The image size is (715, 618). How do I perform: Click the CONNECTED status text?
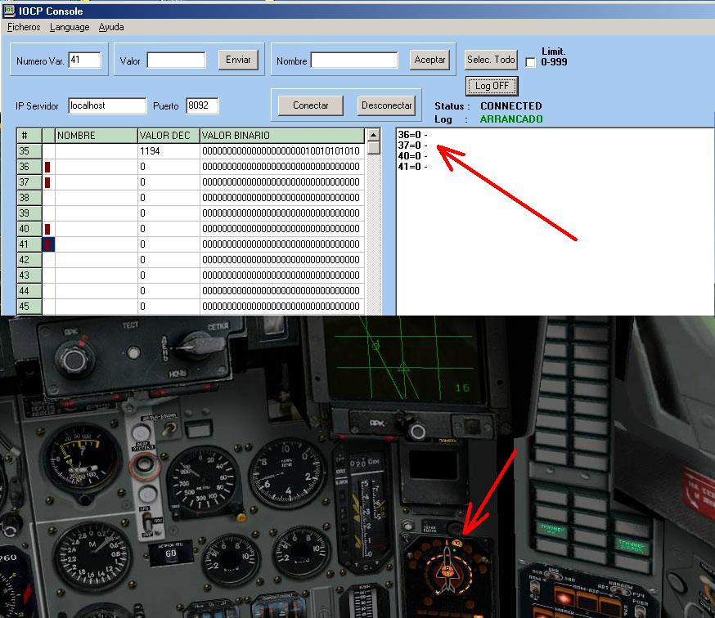510,106
